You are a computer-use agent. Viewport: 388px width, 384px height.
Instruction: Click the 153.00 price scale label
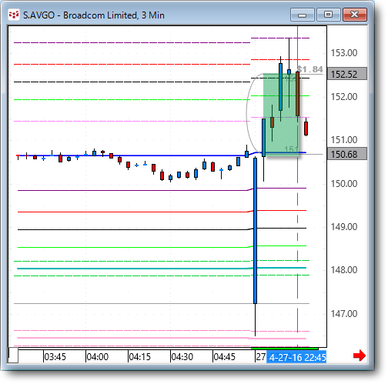click(x=344, y=53)
